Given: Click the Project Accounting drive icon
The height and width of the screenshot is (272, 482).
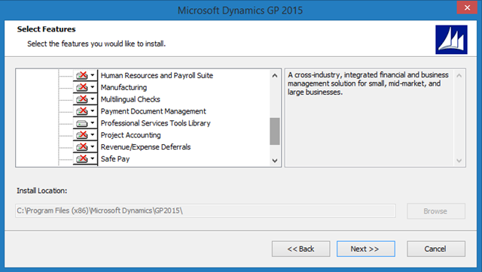Looking at the screenshot, I should tap(82, 135).
